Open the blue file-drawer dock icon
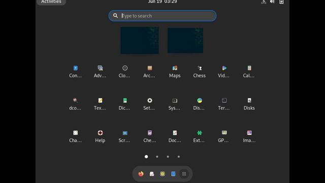The image size is (325, 183). 173,174
